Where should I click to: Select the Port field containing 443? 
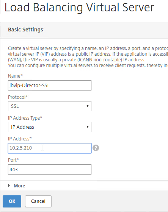[50, 170]
